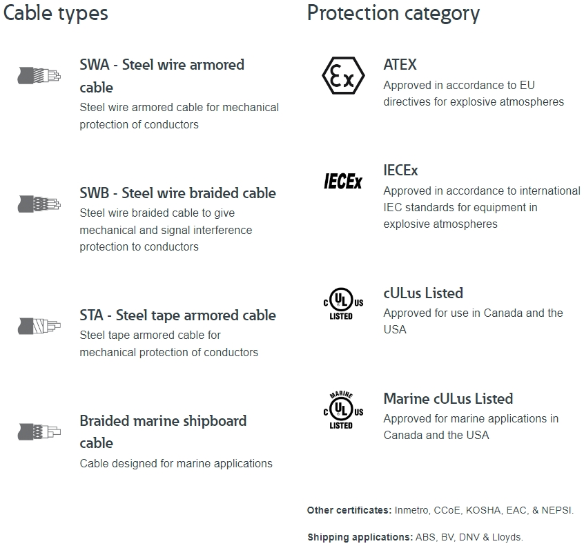
Task: Click the Cable types section heading
Action: click(55, 13)
